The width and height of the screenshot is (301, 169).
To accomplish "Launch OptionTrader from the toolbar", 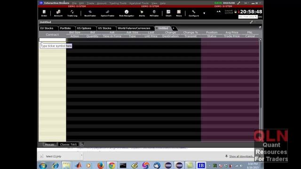I will [108, 13].
